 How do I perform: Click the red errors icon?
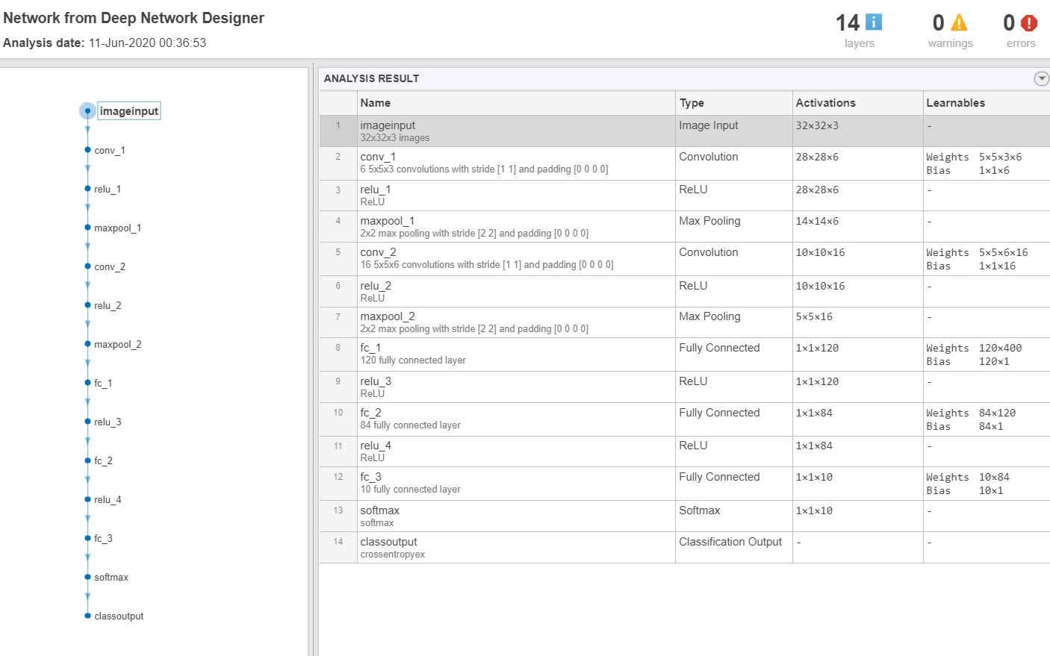point(1029,23)
